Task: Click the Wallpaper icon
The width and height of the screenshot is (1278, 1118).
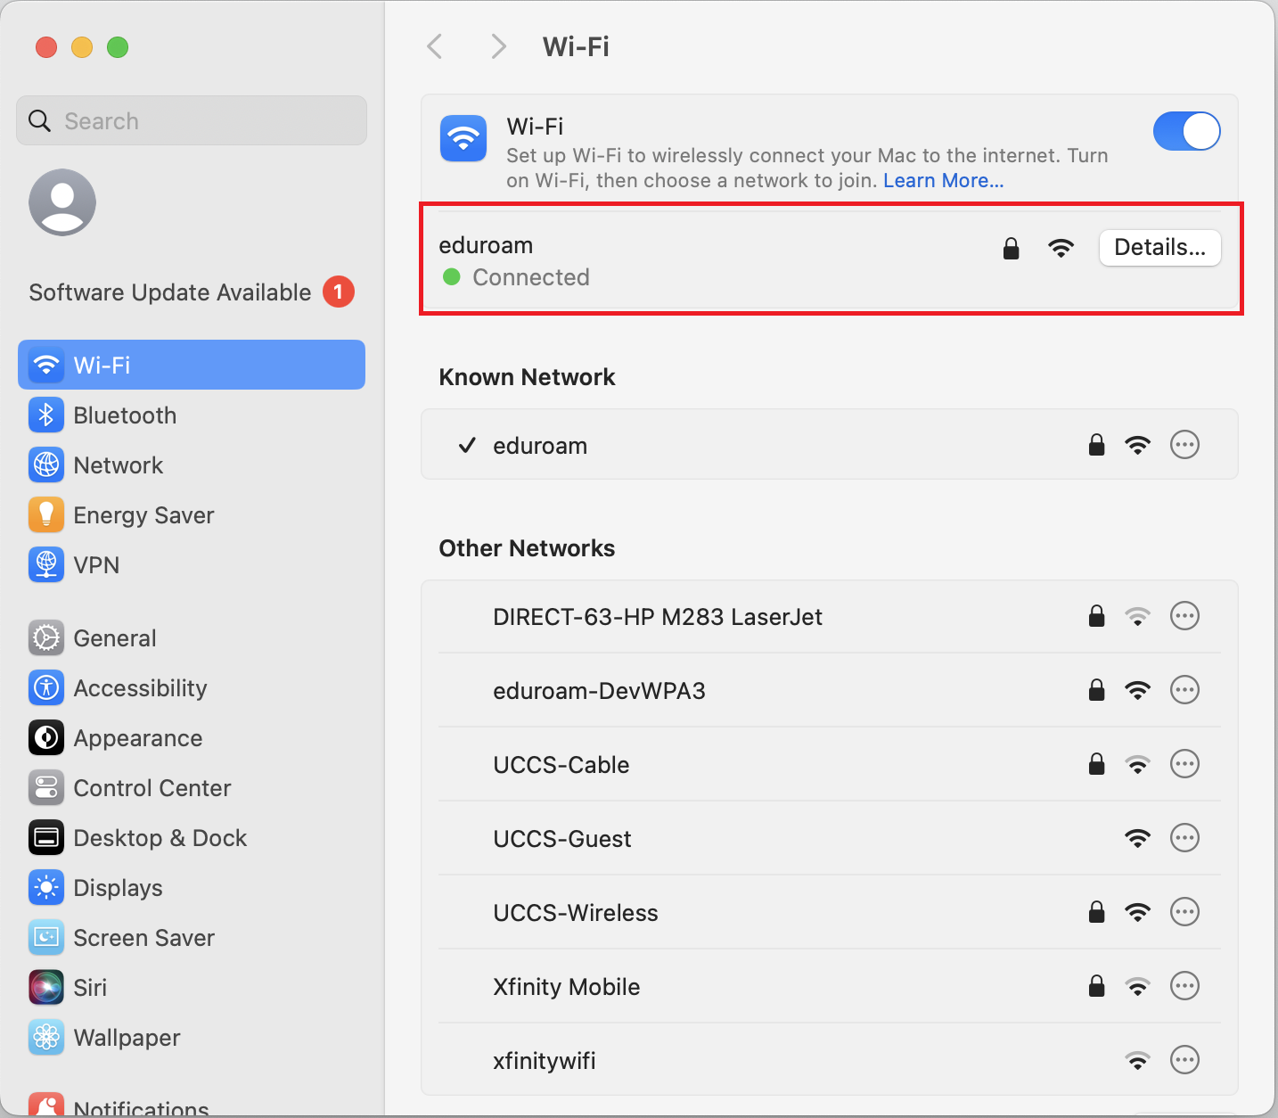Action: (x=46, y=1037)
